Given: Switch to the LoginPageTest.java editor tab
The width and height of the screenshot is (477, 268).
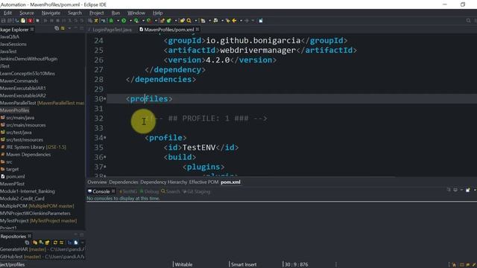Looking at the screenshot, I should (112, 30).
